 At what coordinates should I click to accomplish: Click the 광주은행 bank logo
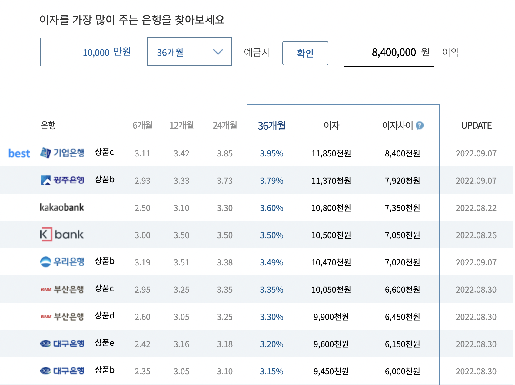(x=62, y=180)
